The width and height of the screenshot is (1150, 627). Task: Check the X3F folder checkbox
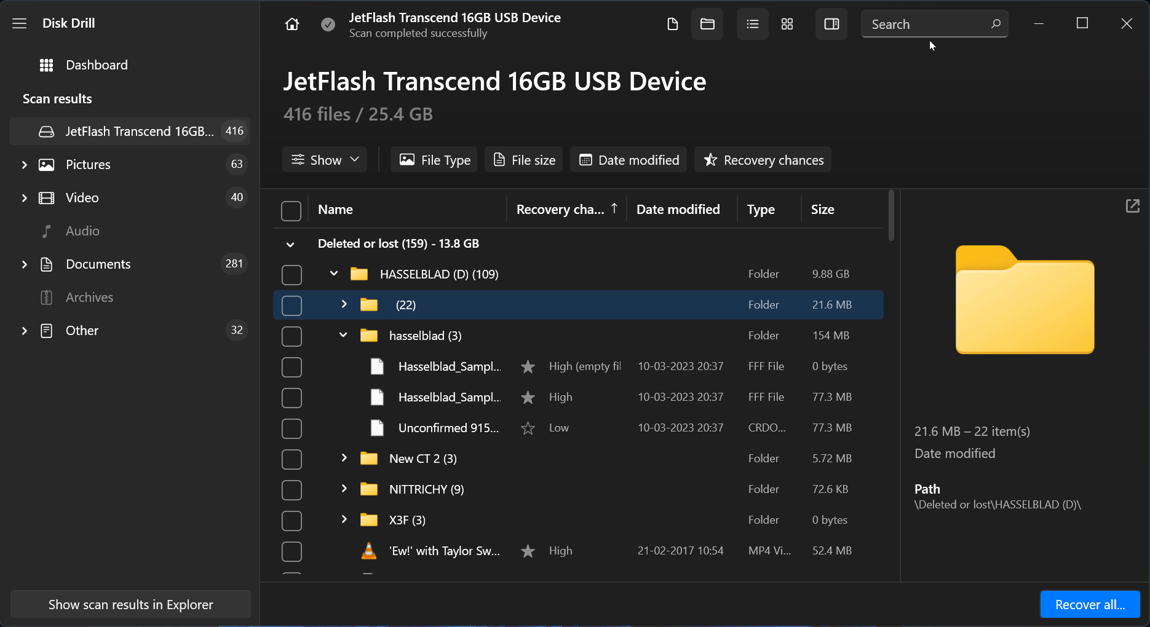pyautogui.click(x=291, y=521)
